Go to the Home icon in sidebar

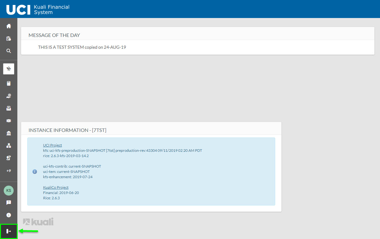9,26
